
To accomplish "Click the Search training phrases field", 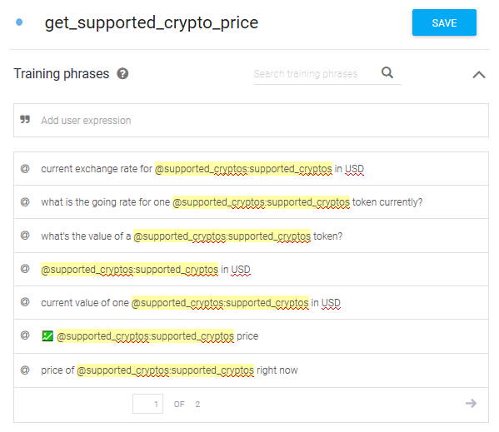I will coord(317,74).
